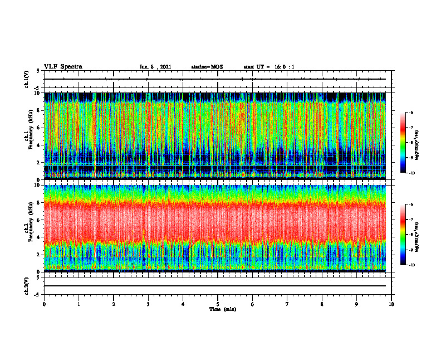441x341 pixels.
Task: Click time axis tick label "4"
Action: (183, 304)
